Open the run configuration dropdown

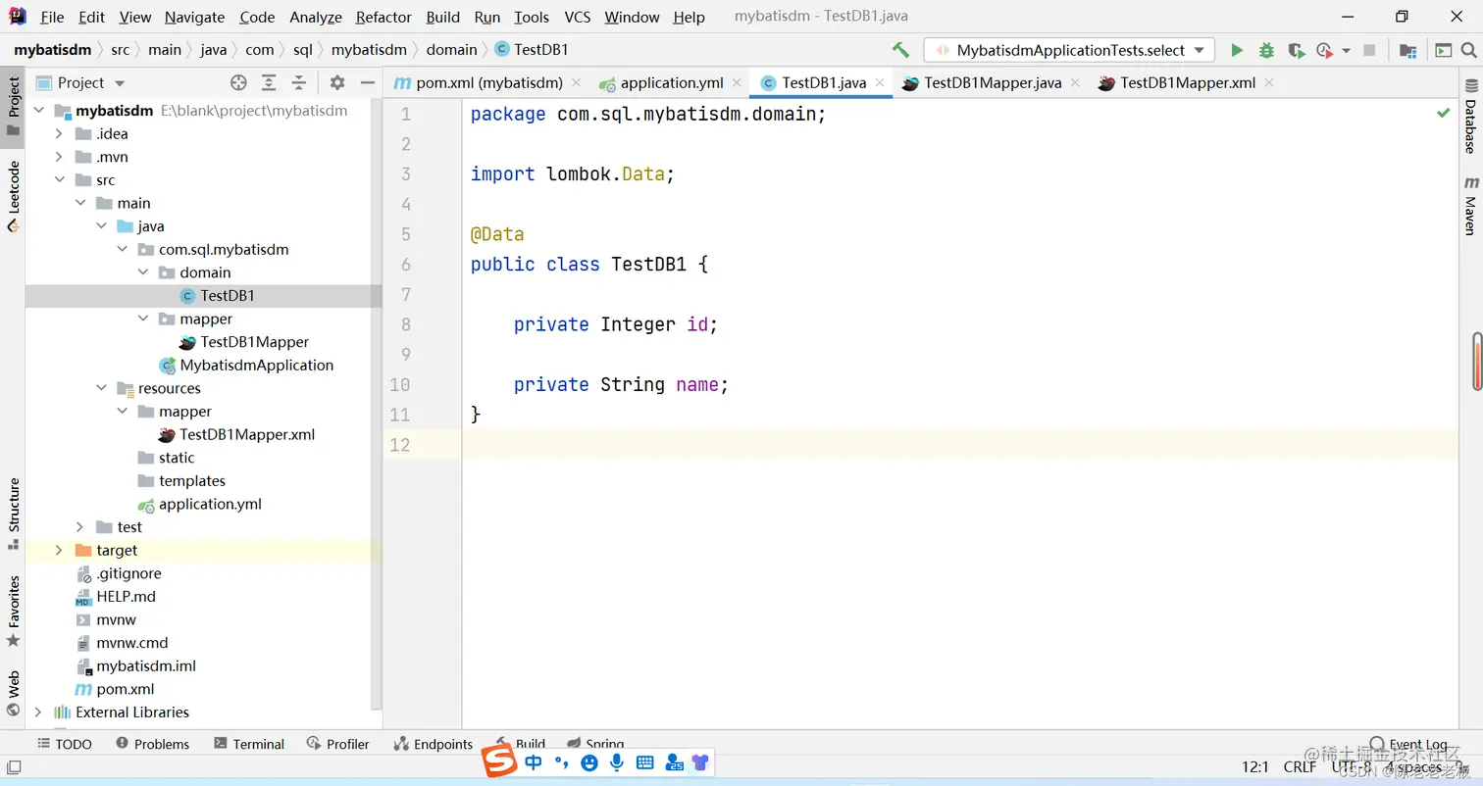coord(1069,50)
